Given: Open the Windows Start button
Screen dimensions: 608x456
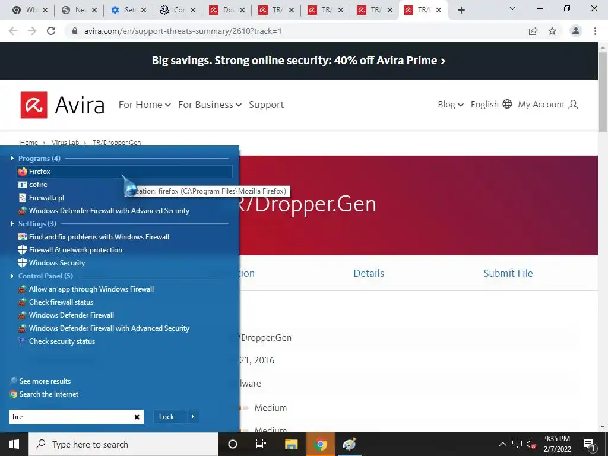Looking at the screenshot, I should tap(14, 444).
